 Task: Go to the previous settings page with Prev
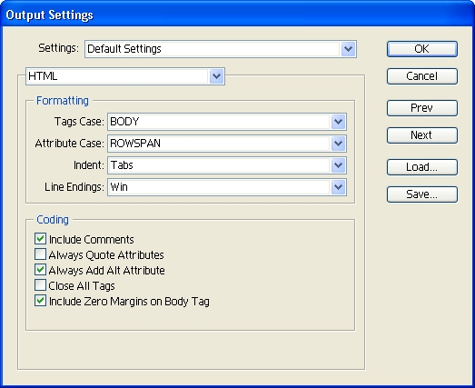pyautogui.click(x=422, y=108)
